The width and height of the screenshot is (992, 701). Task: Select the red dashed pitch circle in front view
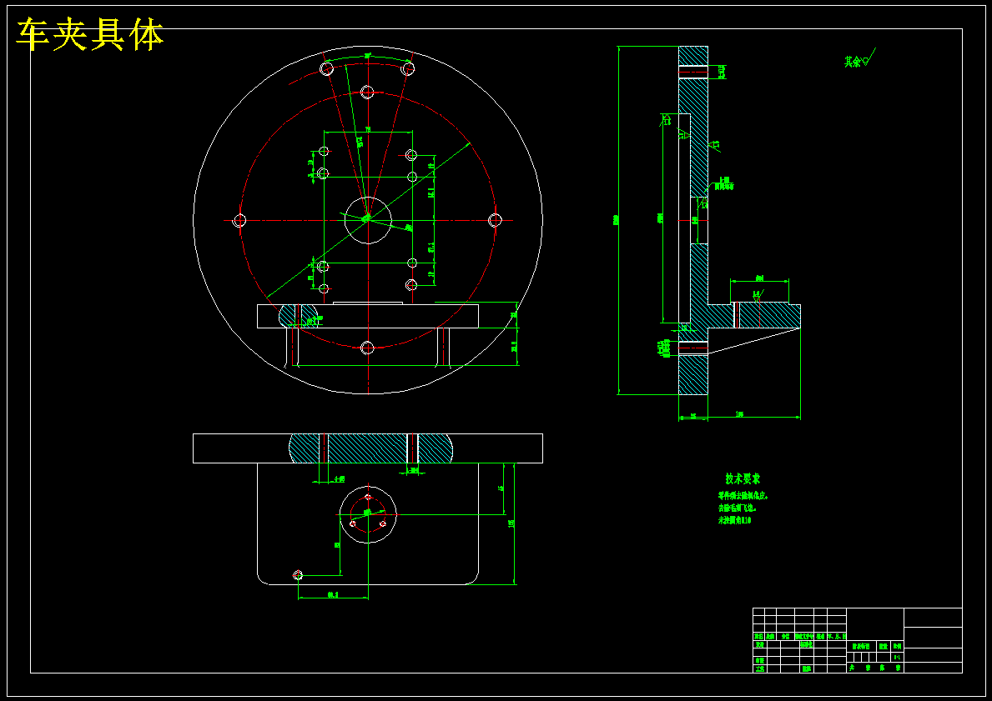point(368,220)
